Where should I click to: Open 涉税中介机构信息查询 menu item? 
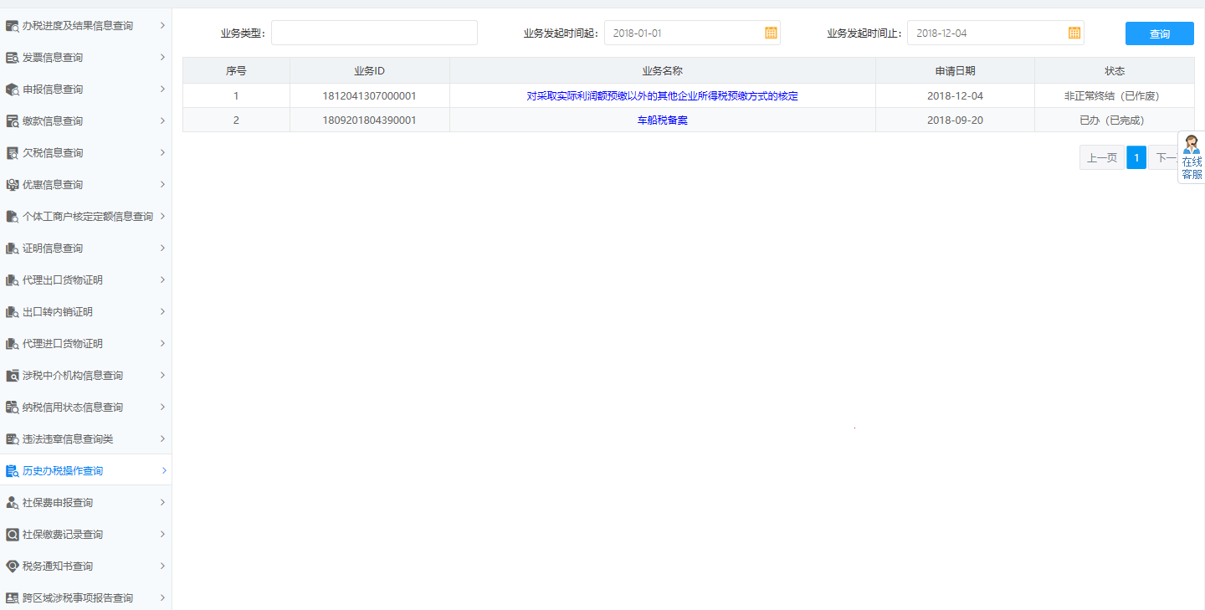click(73, 376)
